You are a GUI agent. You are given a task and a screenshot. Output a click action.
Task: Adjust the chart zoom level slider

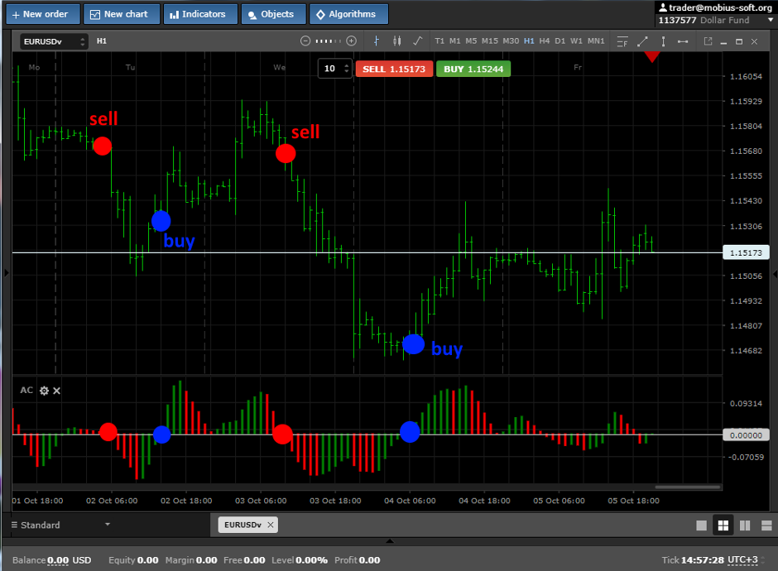coord(328,41)
